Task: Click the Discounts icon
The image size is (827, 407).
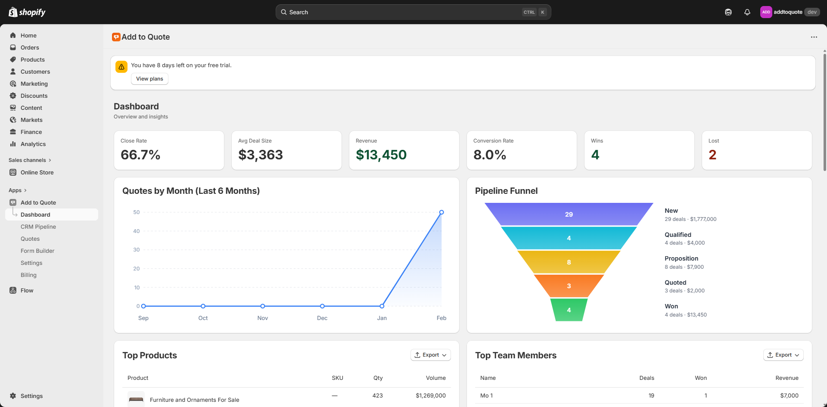Action: (13, 96)
